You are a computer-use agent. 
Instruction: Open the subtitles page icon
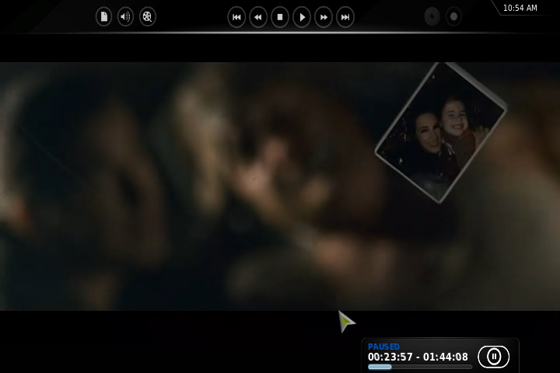click(104, 17)
